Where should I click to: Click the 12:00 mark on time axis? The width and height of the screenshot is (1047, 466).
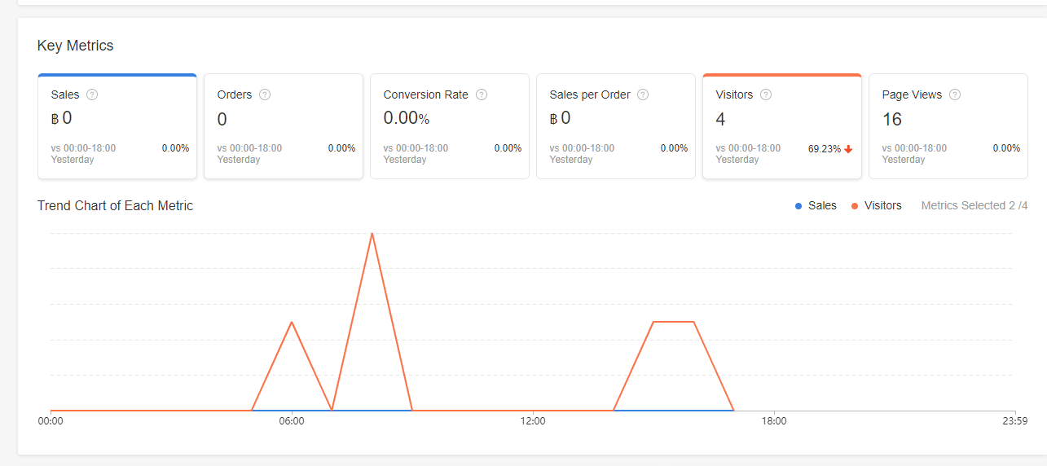coord(533,421)
